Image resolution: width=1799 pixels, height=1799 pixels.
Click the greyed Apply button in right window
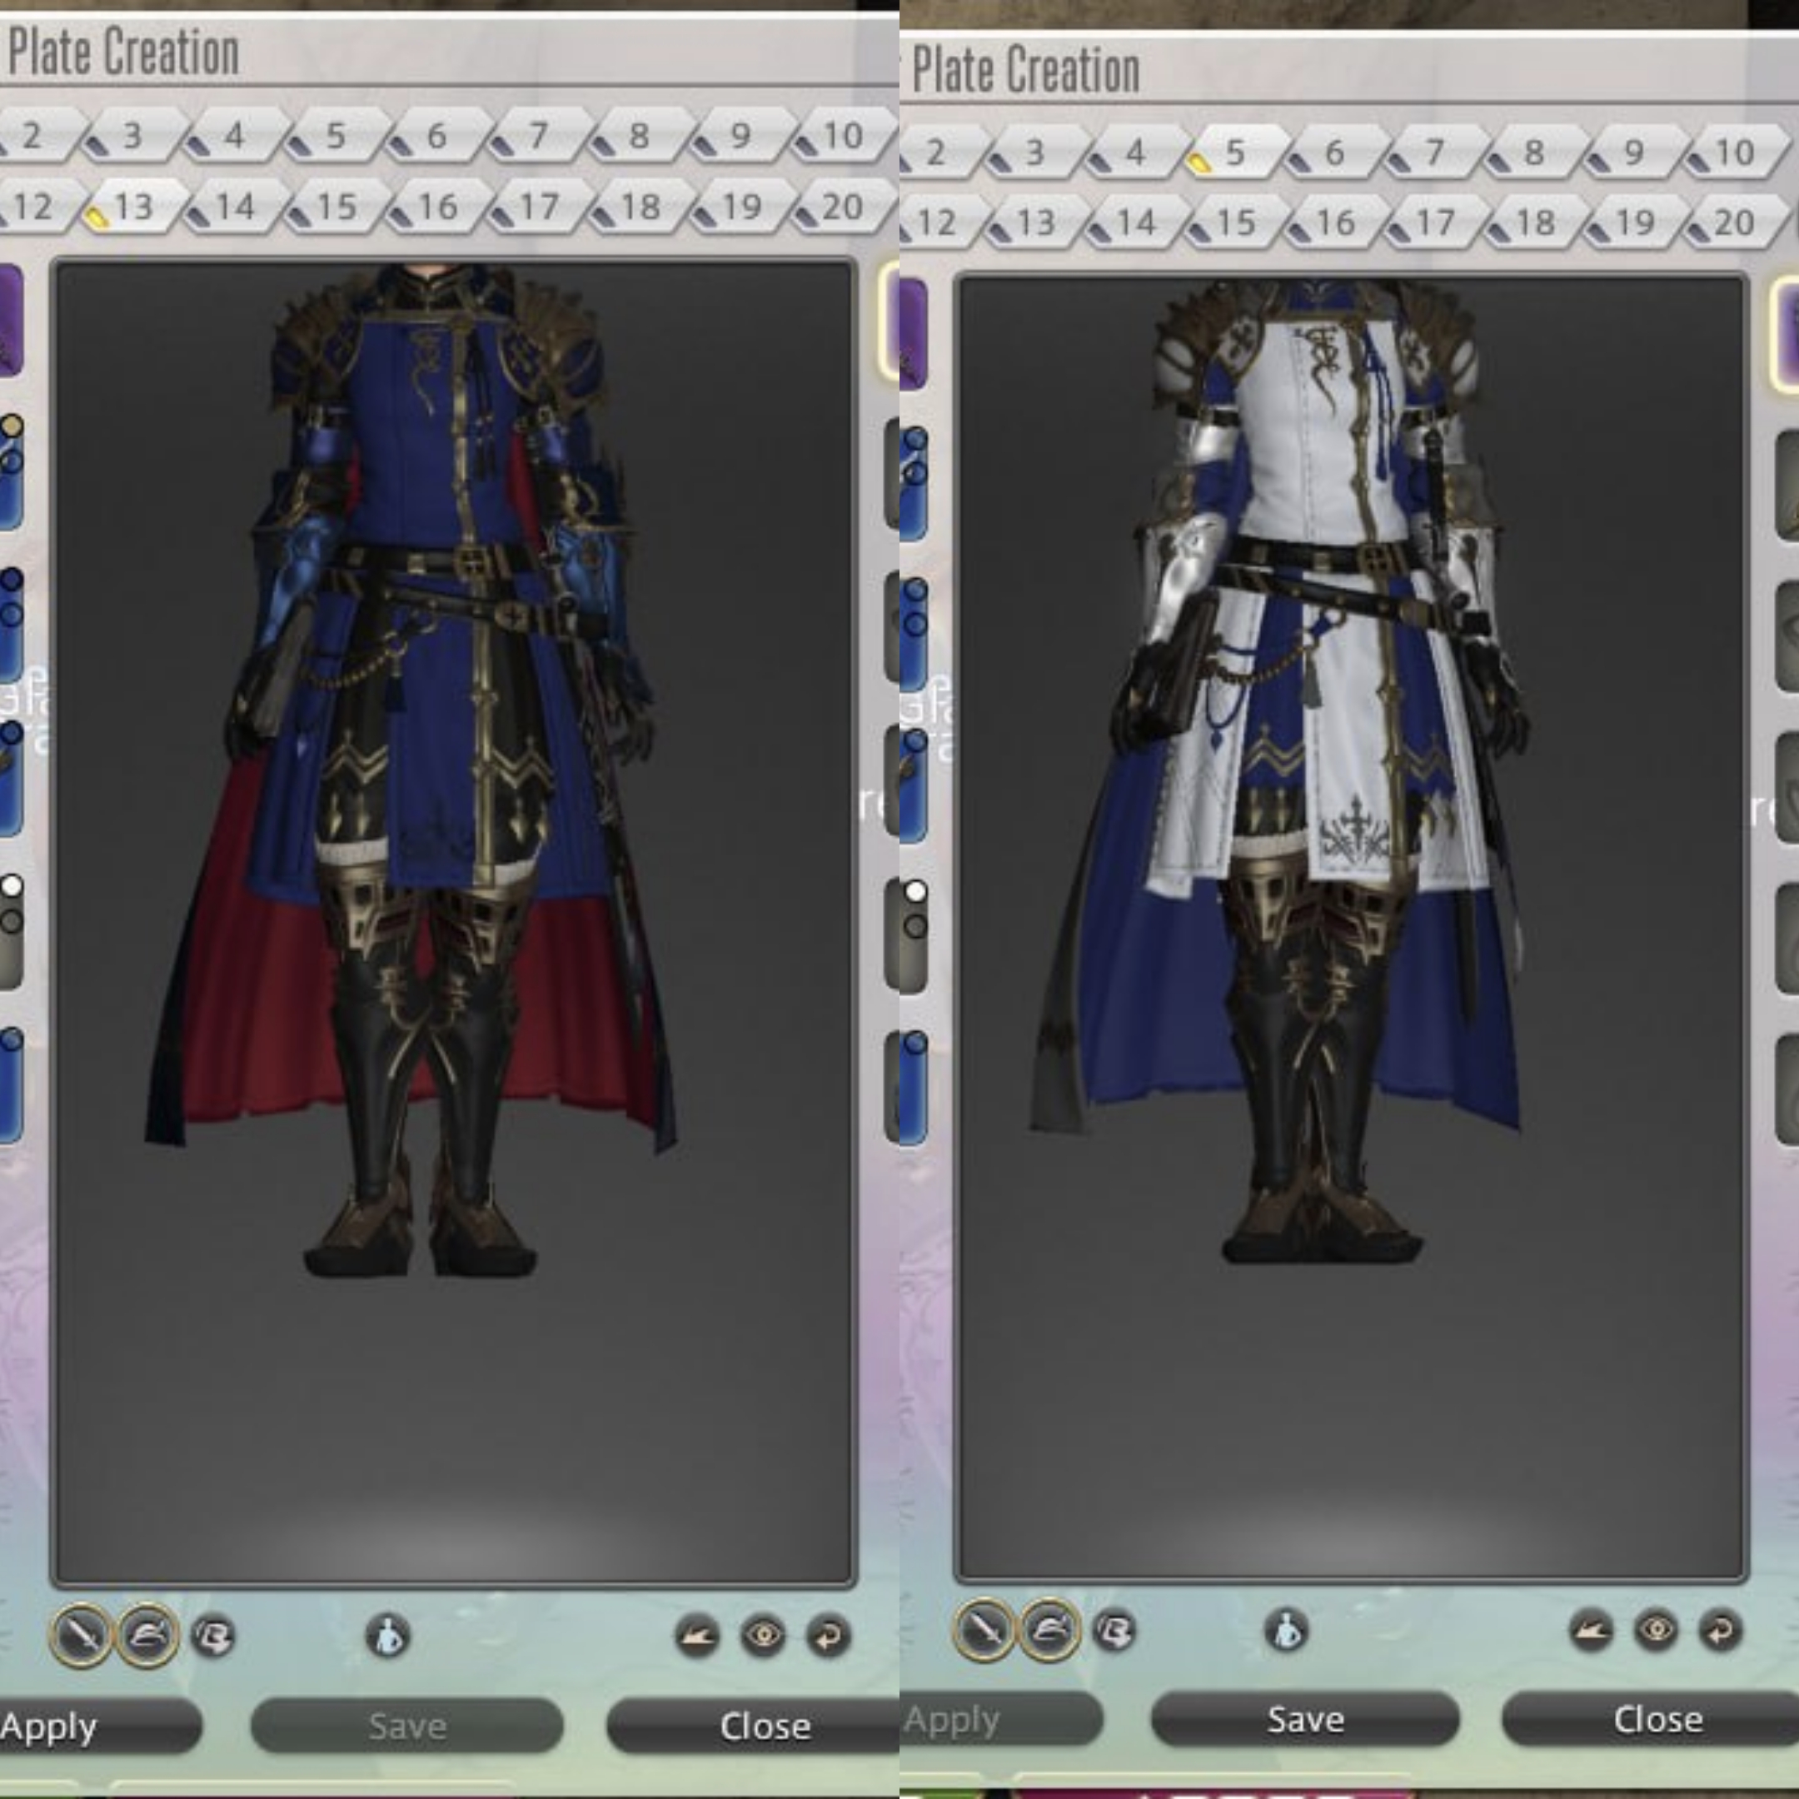pyautogui.click(x=1001, y=1719)
